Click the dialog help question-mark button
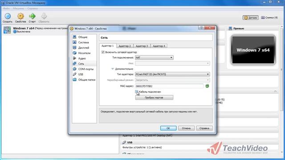285x160 pixels. coord(201,28)
